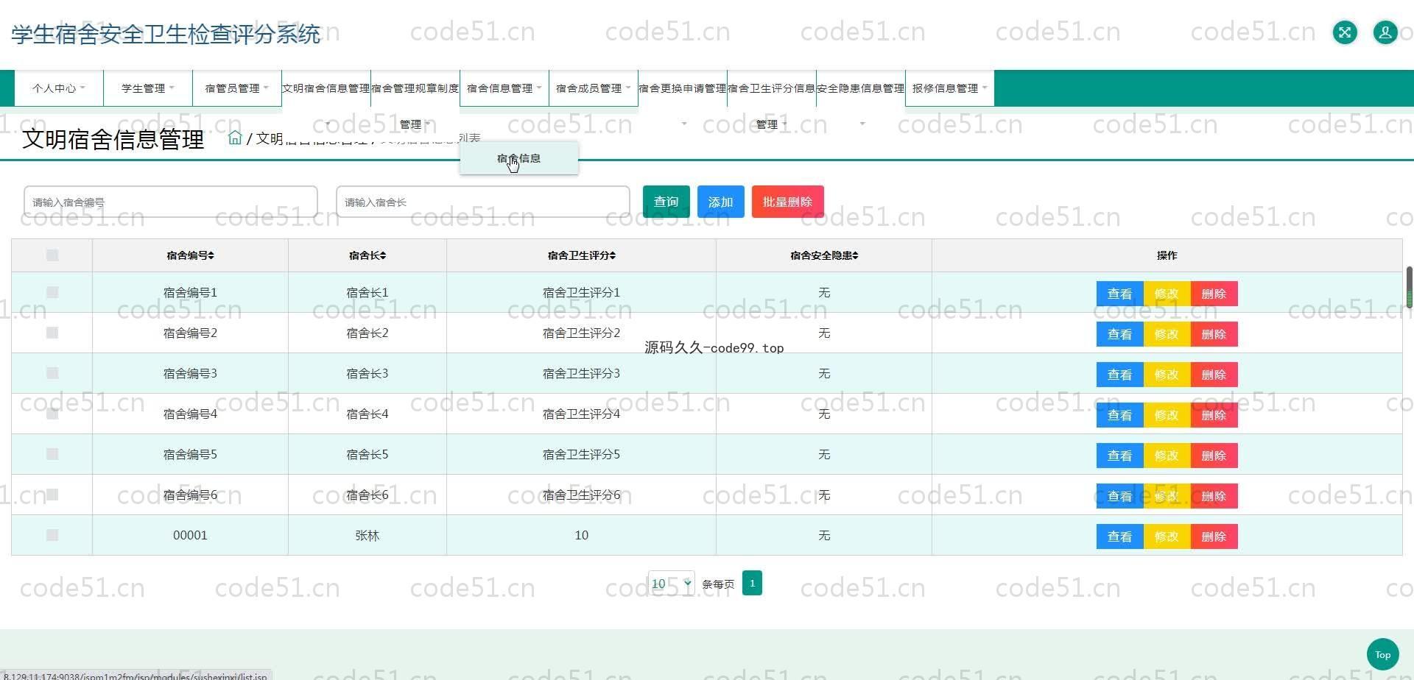1414x680 pixels.
Task: Focus the 请输入宿舍长 input field
Action: (x=483, y=202)
